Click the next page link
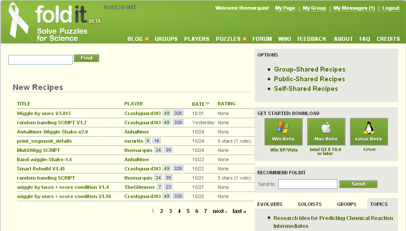Screen dimensions: 406x231 220,211
